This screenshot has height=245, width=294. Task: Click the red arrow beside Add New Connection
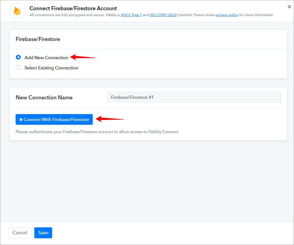point(83,57)
